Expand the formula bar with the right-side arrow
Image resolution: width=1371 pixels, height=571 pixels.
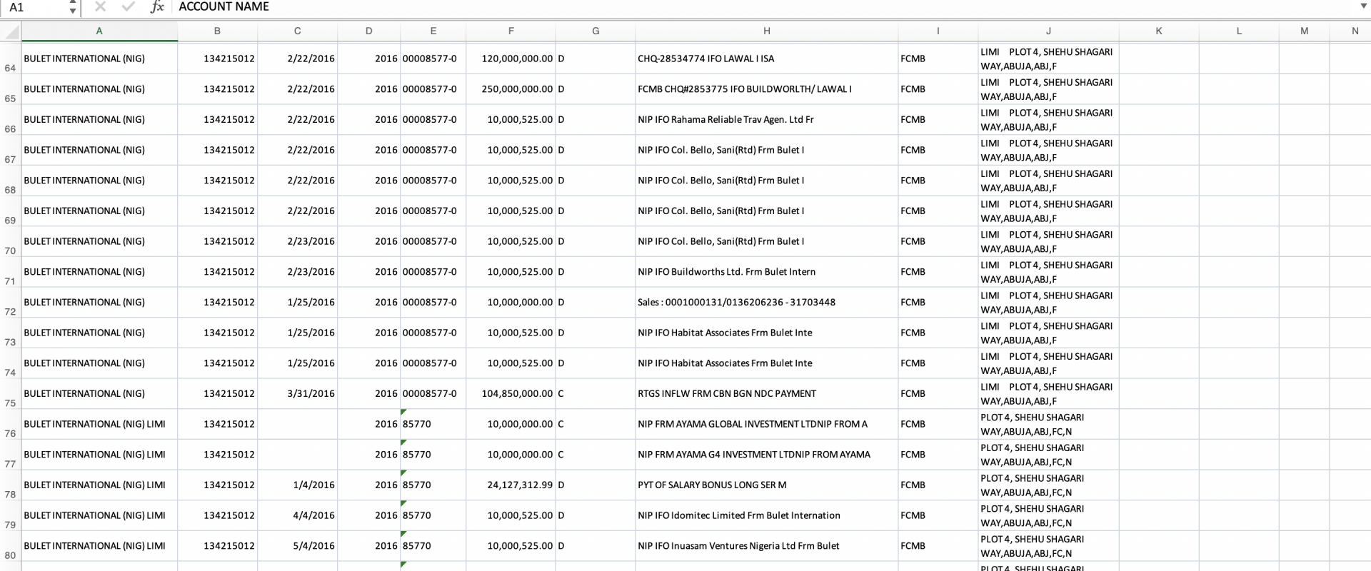1363,6
